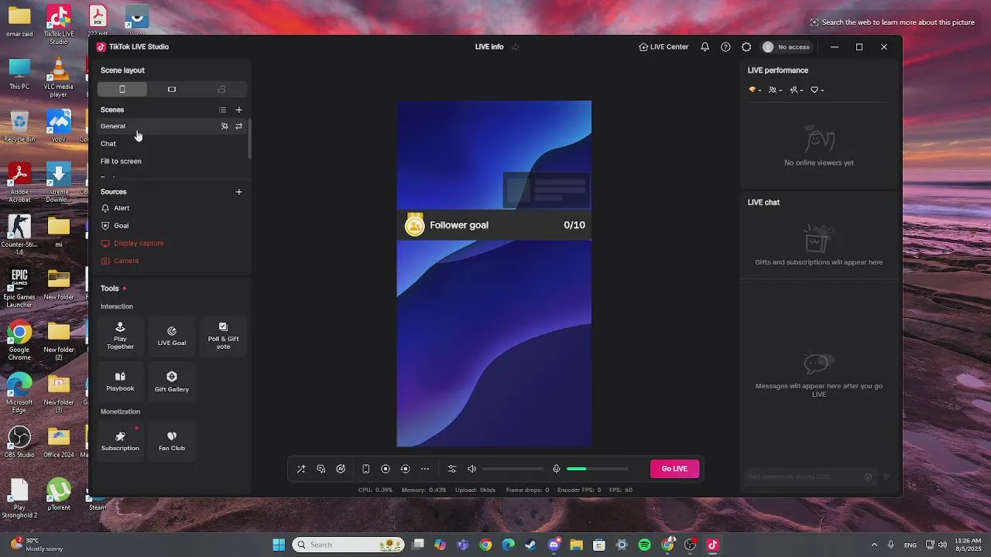
Task: Select the landscape scene layout
Action: tap(172, 89)
